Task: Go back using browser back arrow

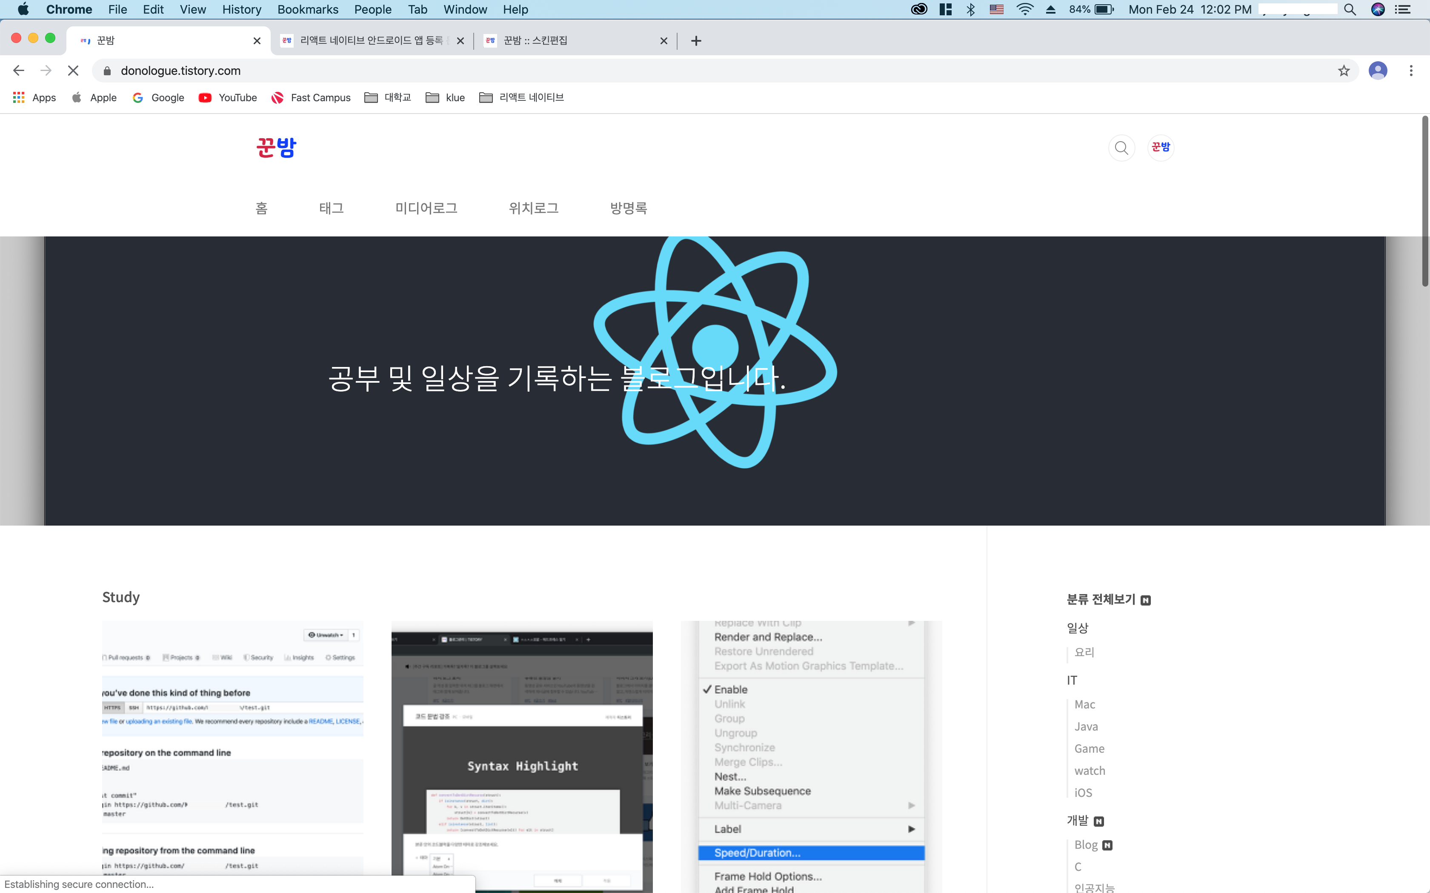Action: (x=18, y=71)
